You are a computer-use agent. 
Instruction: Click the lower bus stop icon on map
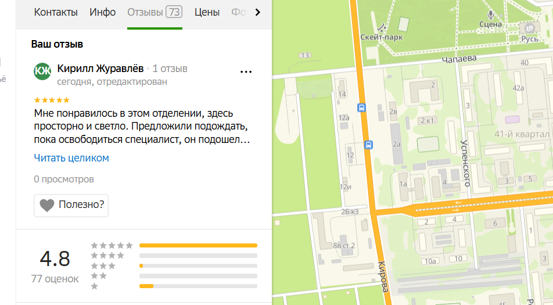click(368, 145)
